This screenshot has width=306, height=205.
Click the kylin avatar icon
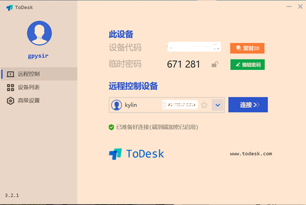[117, 105]
